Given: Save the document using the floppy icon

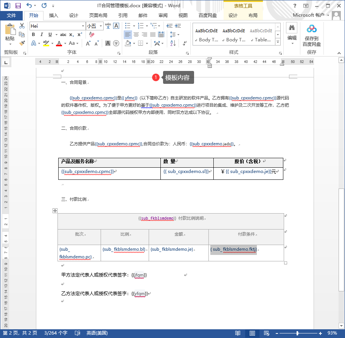Looking at the screenshot, I should pyautogui.click(x=18, y=6).
